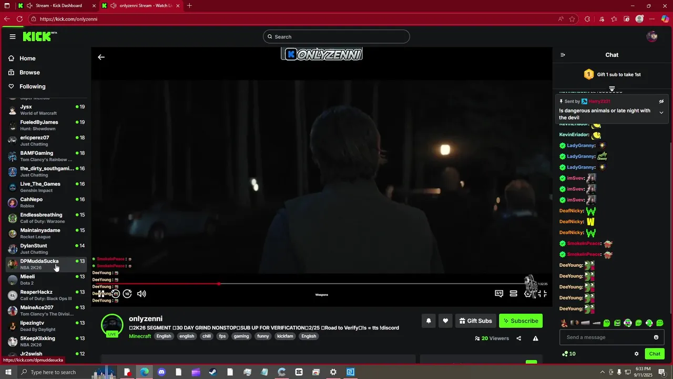673x379 pixels.
Task: Hide the pinned message with the eye-slash icon
Action: (661, 102)
